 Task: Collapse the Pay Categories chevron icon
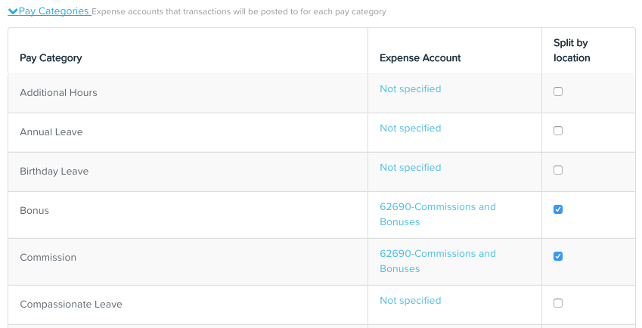pyautogui.click(x=13, y=11)
